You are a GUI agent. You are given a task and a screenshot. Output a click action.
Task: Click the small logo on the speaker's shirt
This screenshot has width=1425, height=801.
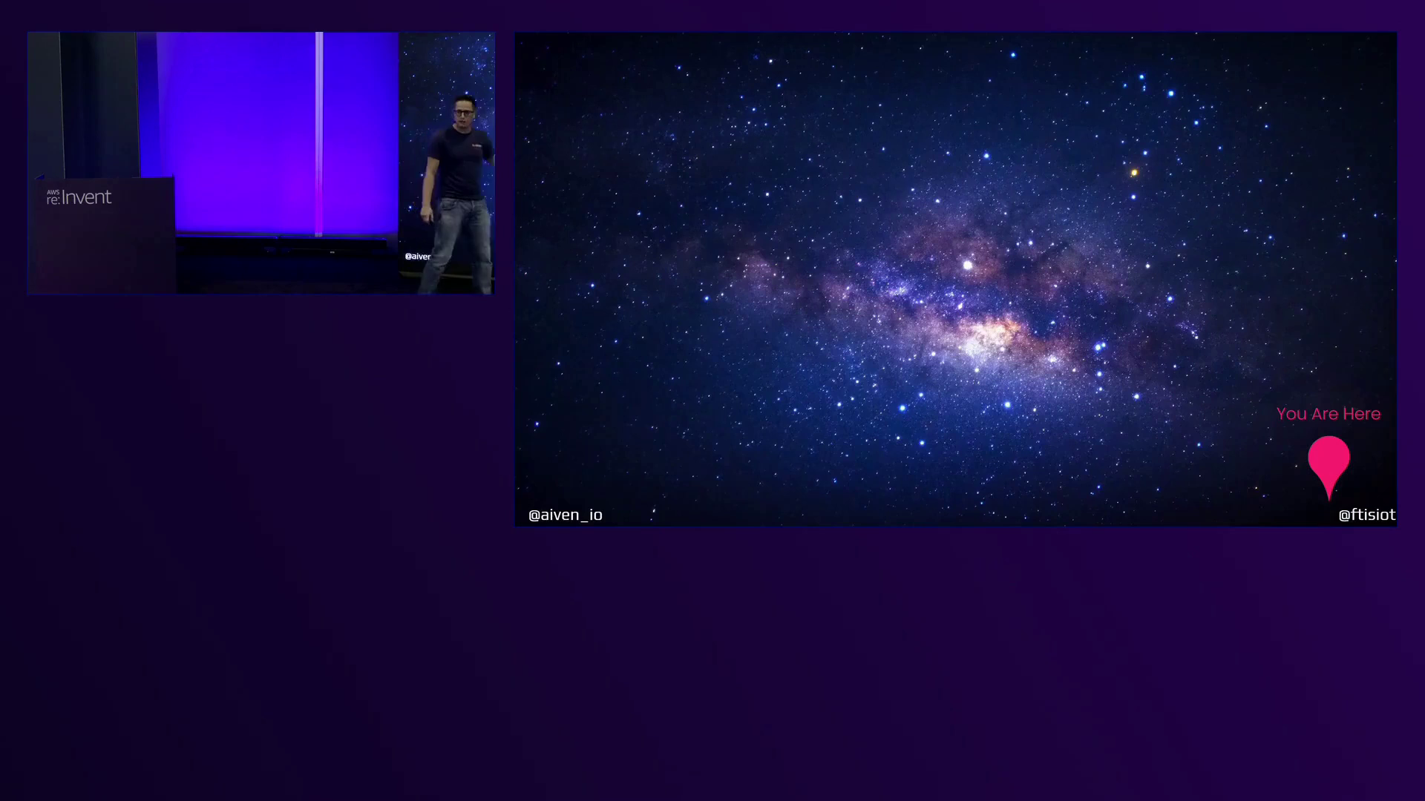point(476,145)
